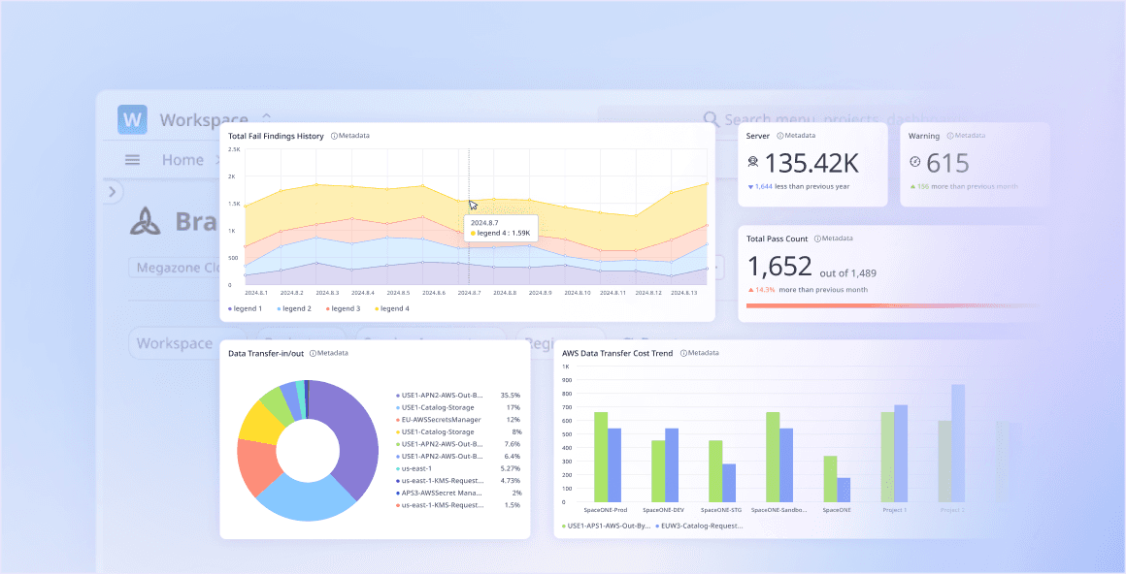Open the Megazone Cloud dropdown
This screenshot has height=574, width=1126.
pyautogui.click(x=175, y=268)
